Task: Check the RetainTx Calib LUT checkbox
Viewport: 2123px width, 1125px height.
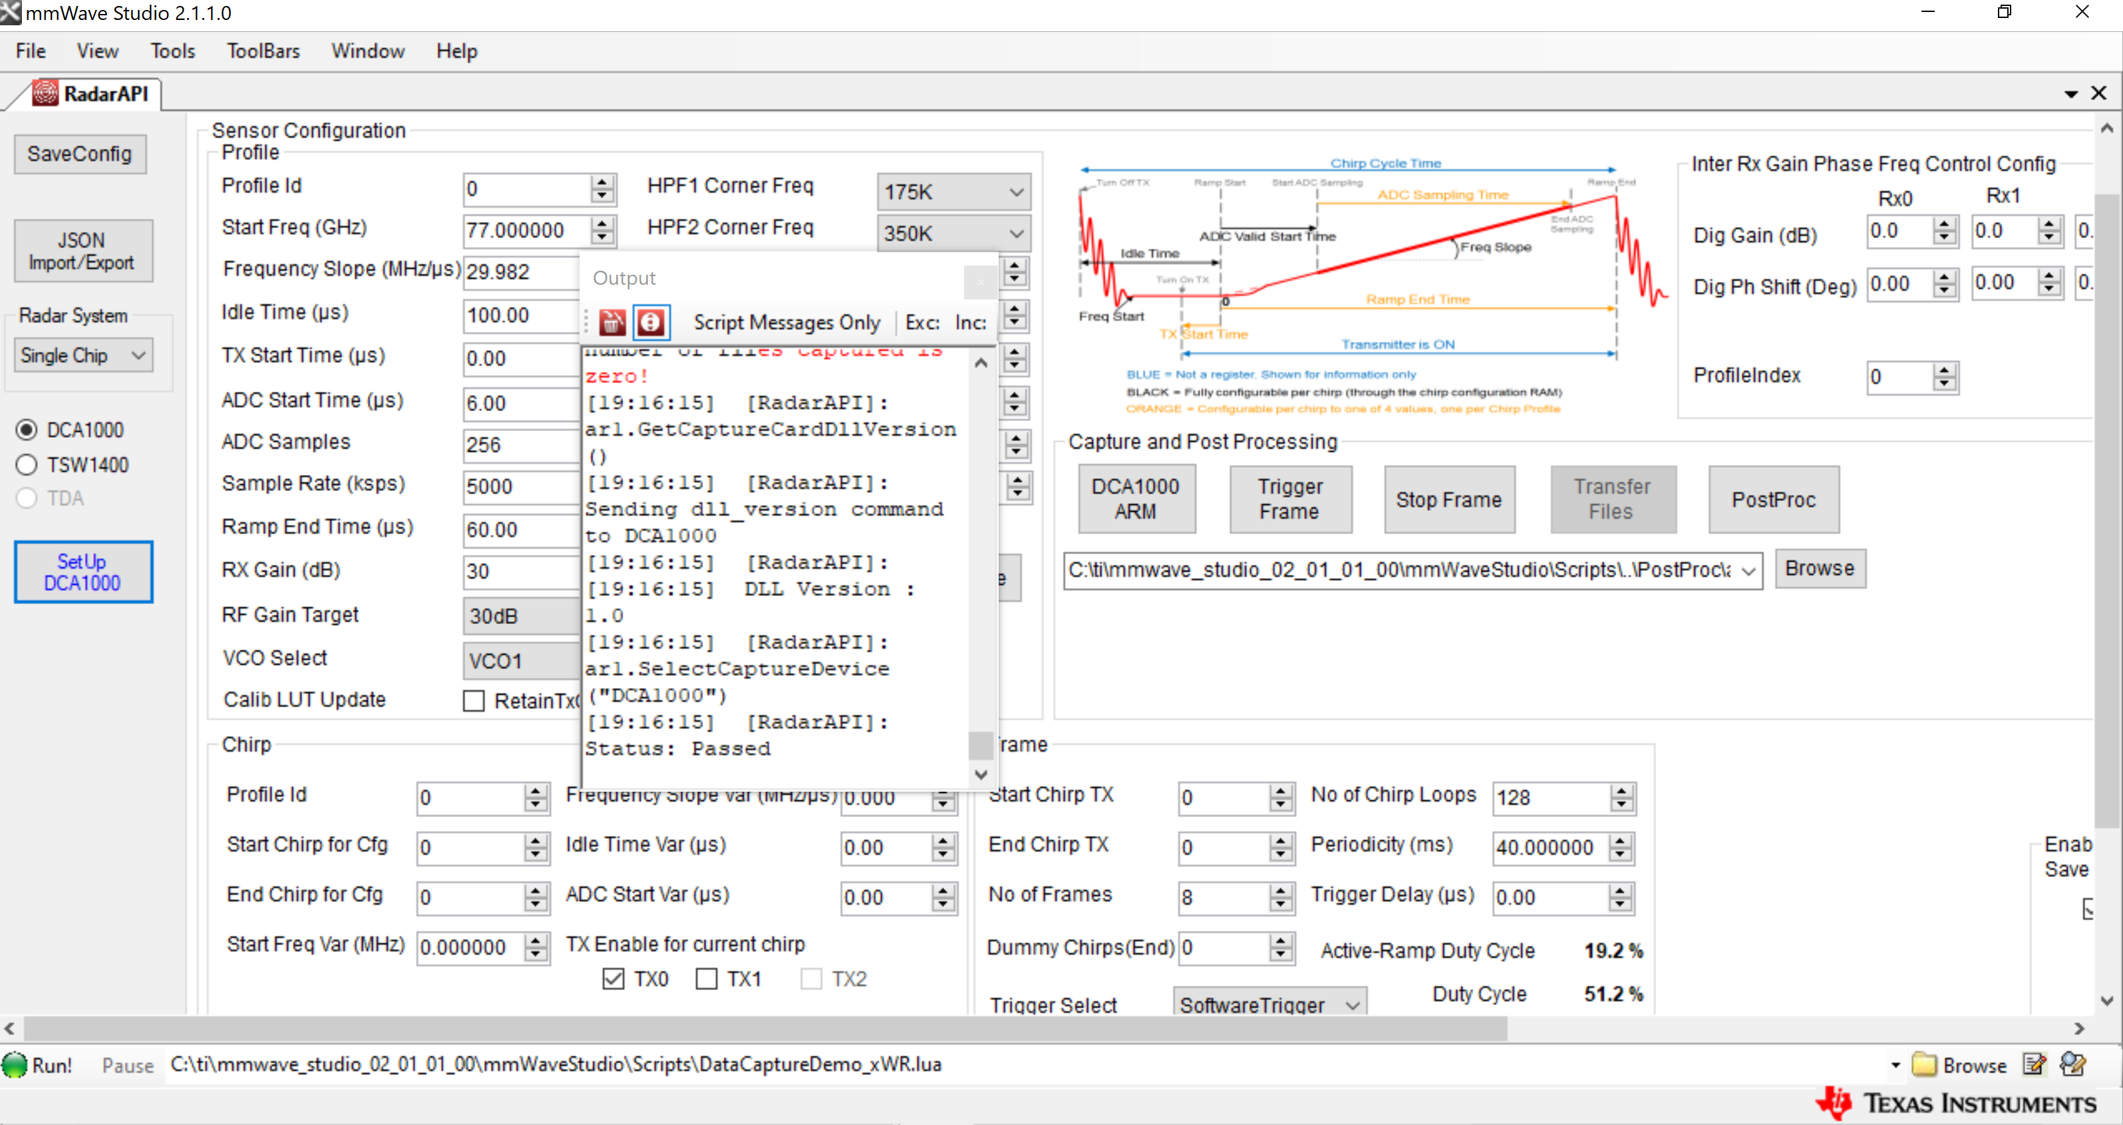Action: pyautogui.click(x=474, y=701)
